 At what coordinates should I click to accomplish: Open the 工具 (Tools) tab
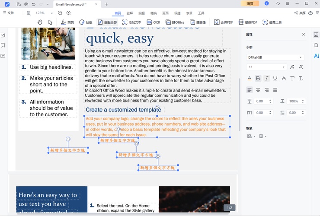(201, 13)
